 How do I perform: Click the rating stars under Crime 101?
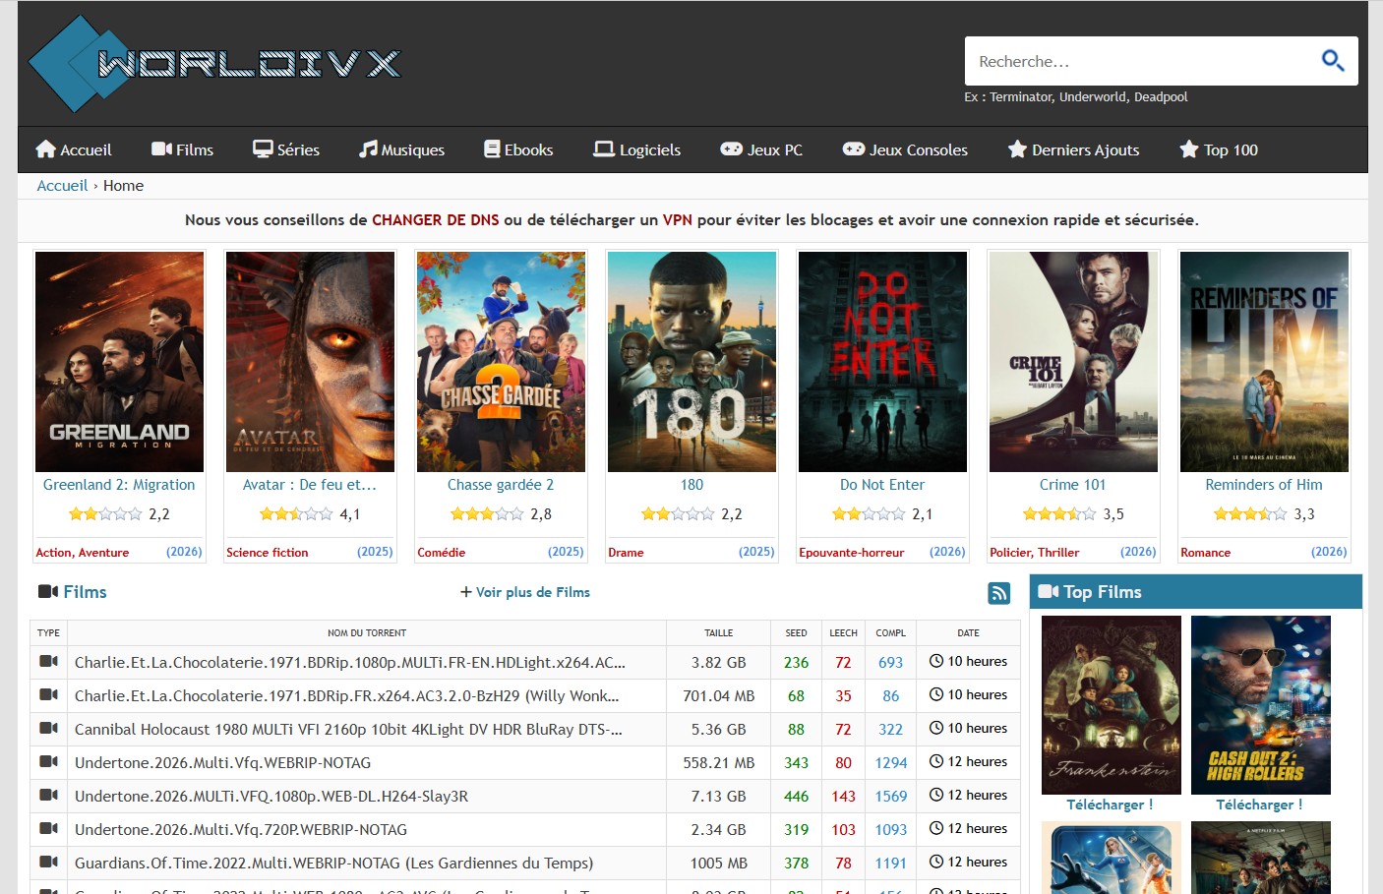[x=1059, y=513]
